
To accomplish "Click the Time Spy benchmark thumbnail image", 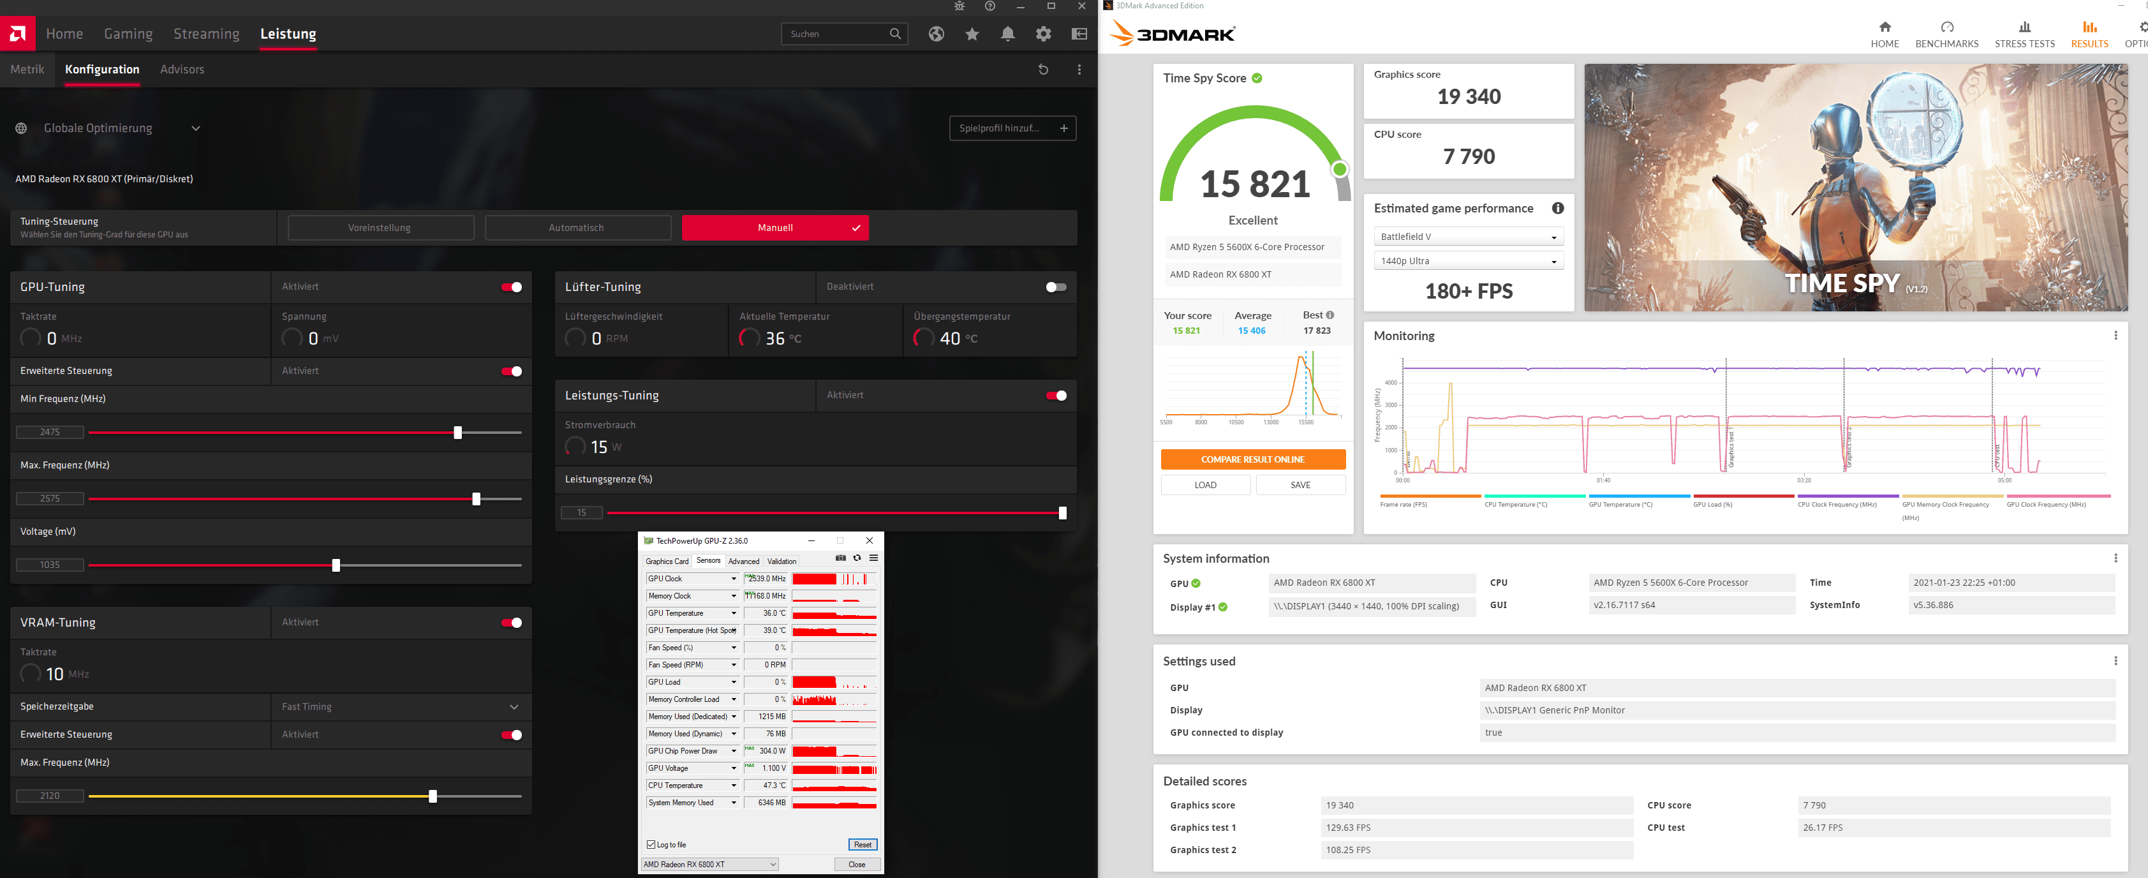I will pyautogui.click(x=1855, y=188).
